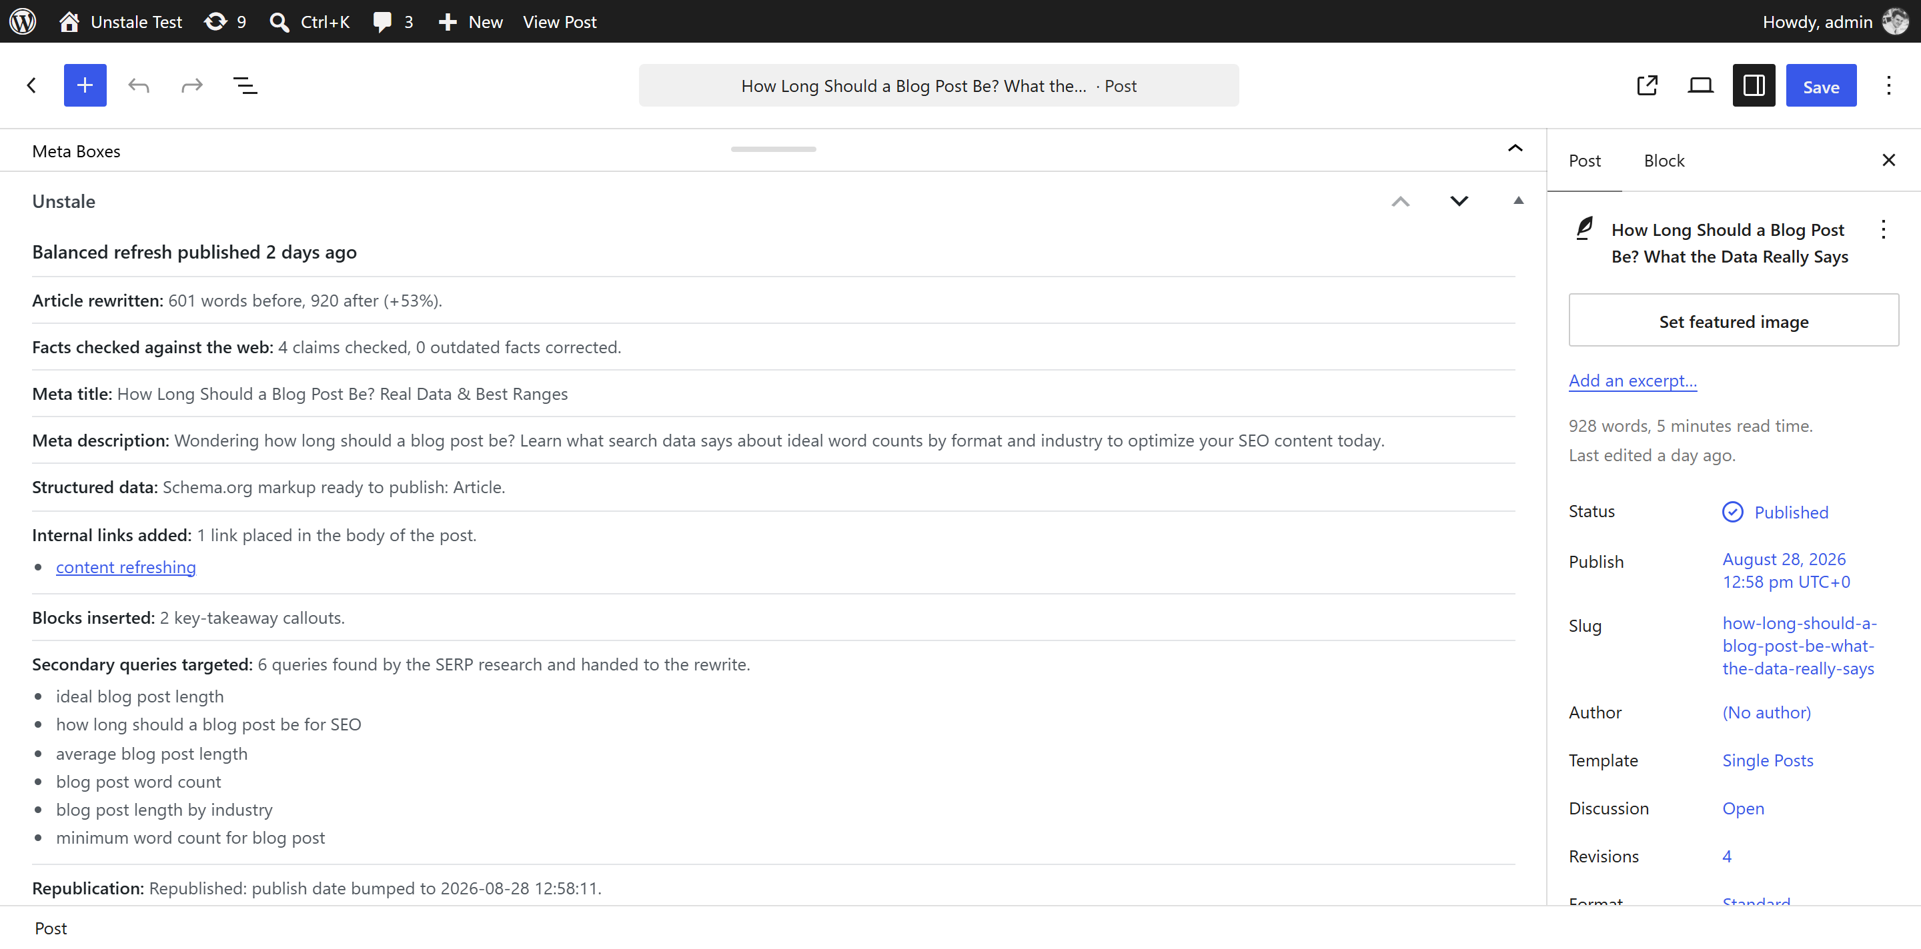
Task: Change the (No author) author
Action: (x=1766, y=712)
